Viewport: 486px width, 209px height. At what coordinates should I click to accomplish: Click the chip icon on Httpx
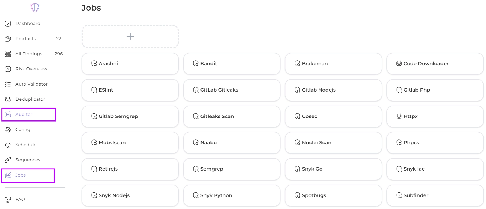point(399,116)
